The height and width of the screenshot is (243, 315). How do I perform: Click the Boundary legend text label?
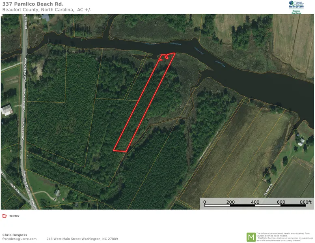[x=14, y=216]
